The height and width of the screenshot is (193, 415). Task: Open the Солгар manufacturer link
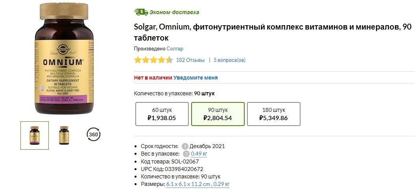175,49
